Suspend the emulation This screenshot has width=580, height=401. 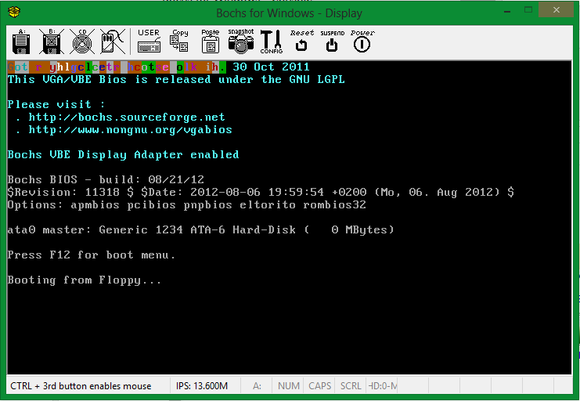pyautogui.click(x=332, y=42)
